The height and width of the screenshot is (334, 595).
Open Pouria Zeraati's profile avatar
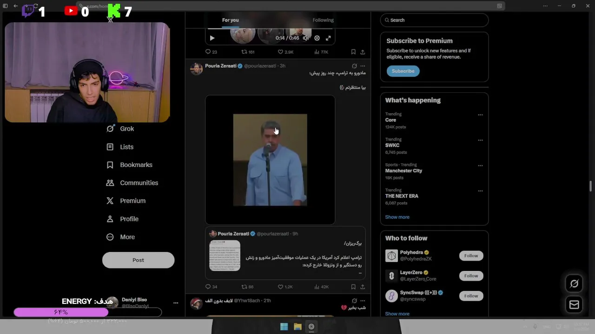(x=197, y=69)
